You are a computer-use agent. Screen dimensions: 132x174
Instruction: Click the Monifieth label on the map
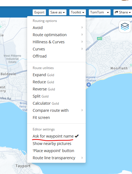coord(119,68)
